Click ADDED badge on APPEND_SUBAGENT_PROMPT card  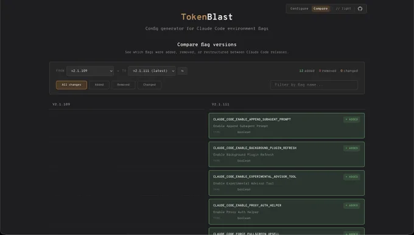coord(352,120)
